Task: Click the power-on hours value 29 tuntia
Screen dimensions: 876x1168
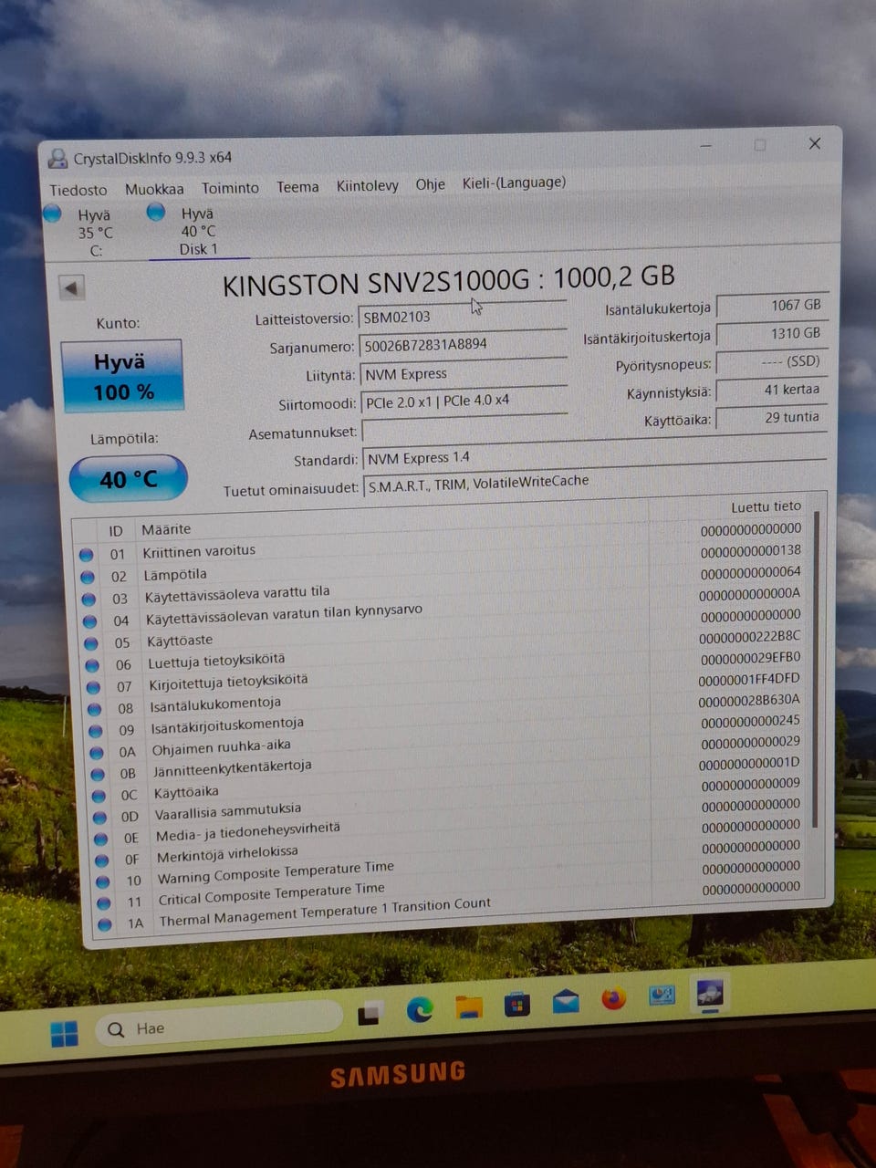Action: coord(772,418)
